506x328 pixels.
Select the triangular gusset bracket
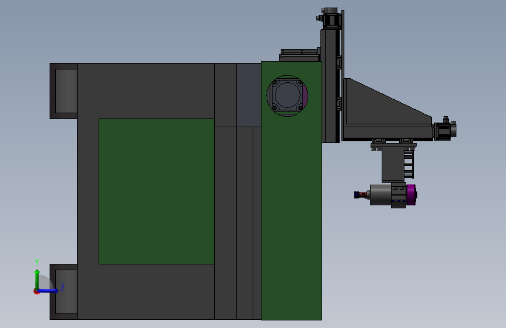[x=388, y=103]
